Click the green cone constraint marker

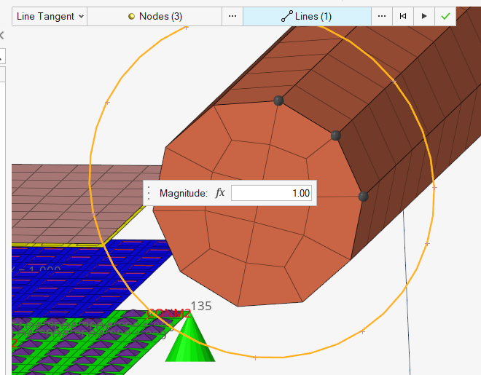189,341
